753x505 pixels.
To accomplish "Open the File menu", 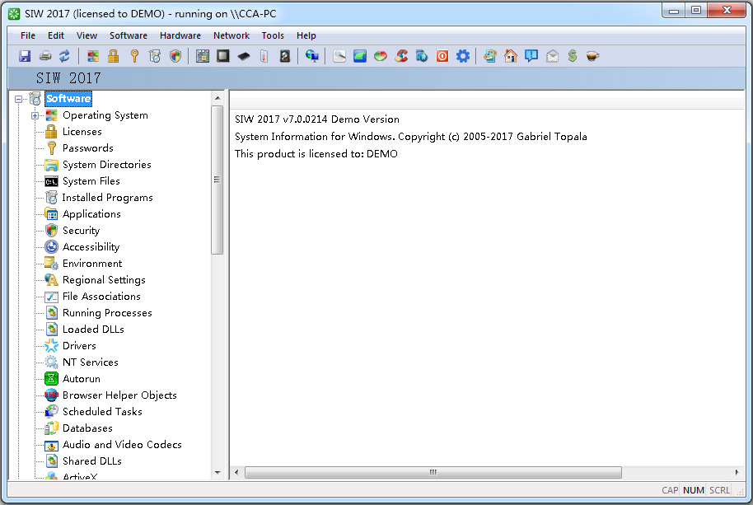I will (x=28, y=35).
